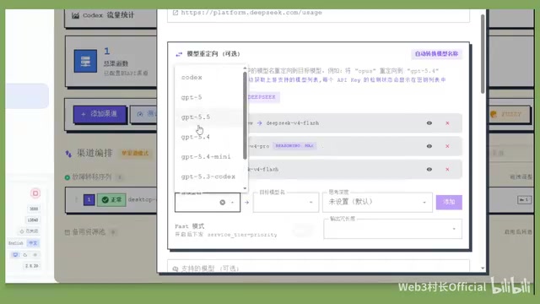Screen dimensions: 540x304
Task: Click the sidebar power-style 已关闭 status button
Action: click(x=30, y=231)
